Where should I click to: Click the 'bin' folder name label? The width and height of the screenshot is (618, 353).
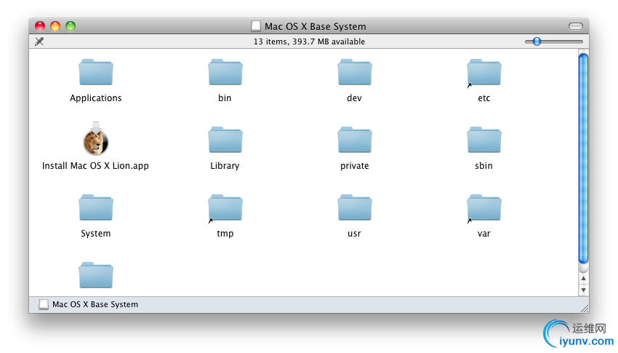[225, 98]
